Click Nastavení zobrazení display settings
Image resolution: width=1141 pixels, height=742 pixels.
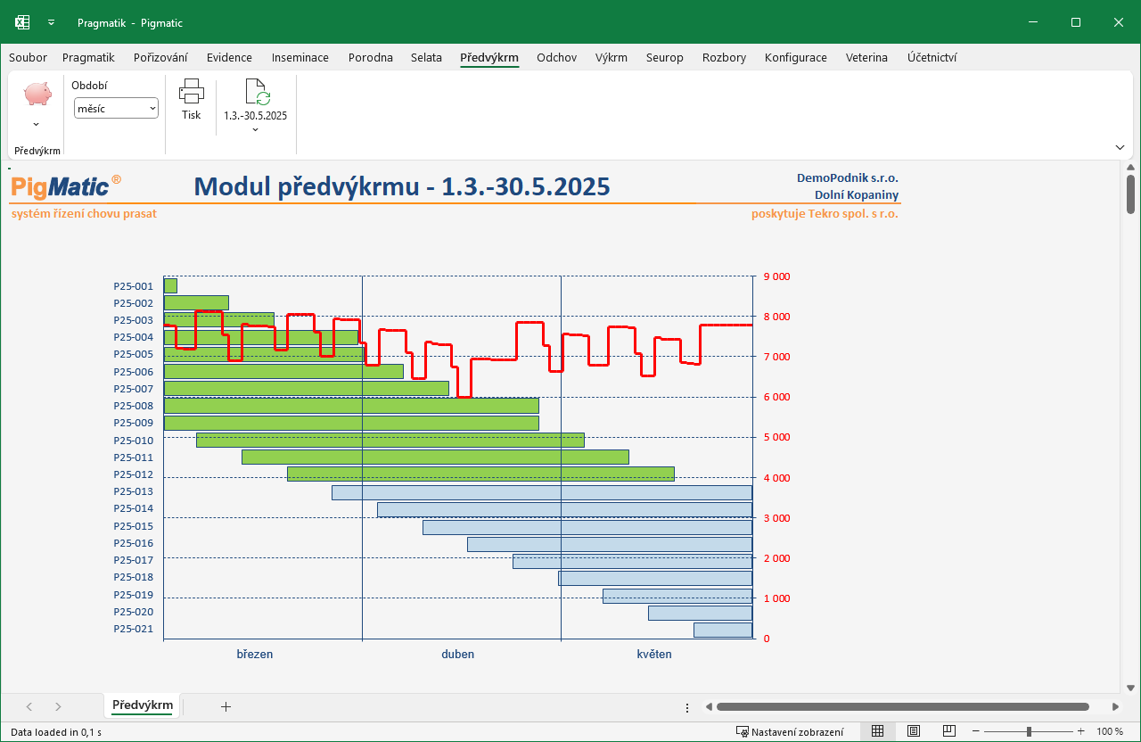790,731
